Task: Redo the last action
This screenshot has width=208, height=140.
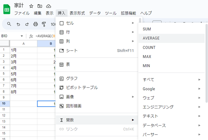Action: point(27,24)
